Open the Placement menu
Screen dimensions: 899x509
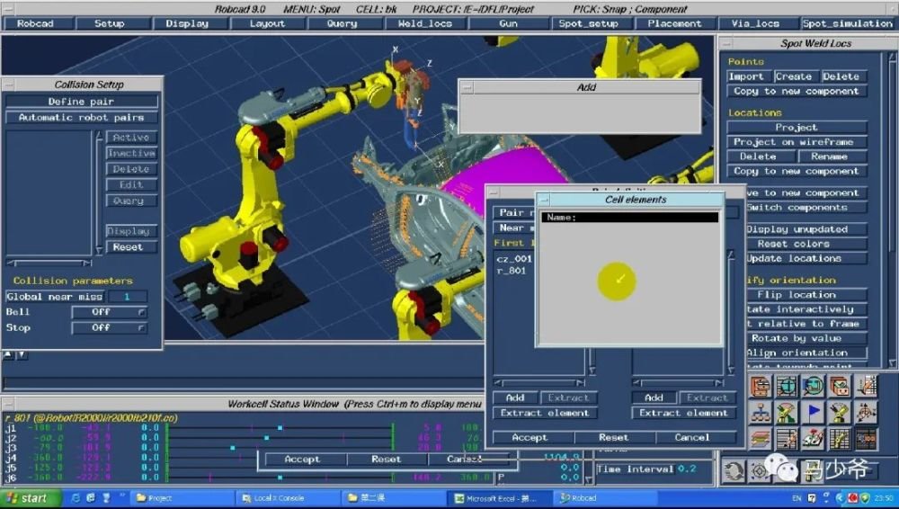tap(675, 23)
